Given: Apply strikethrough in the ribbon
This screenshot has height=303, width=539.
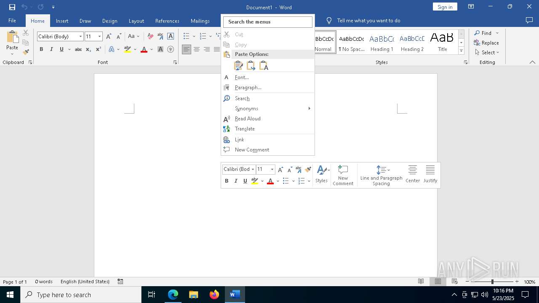Looking at the screenshot, I should pyautogui.click(x=78, y=49).
